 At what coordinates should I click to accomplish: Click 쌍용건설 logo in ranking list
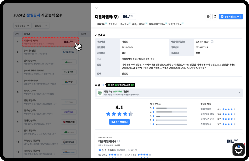click(69, 122)
